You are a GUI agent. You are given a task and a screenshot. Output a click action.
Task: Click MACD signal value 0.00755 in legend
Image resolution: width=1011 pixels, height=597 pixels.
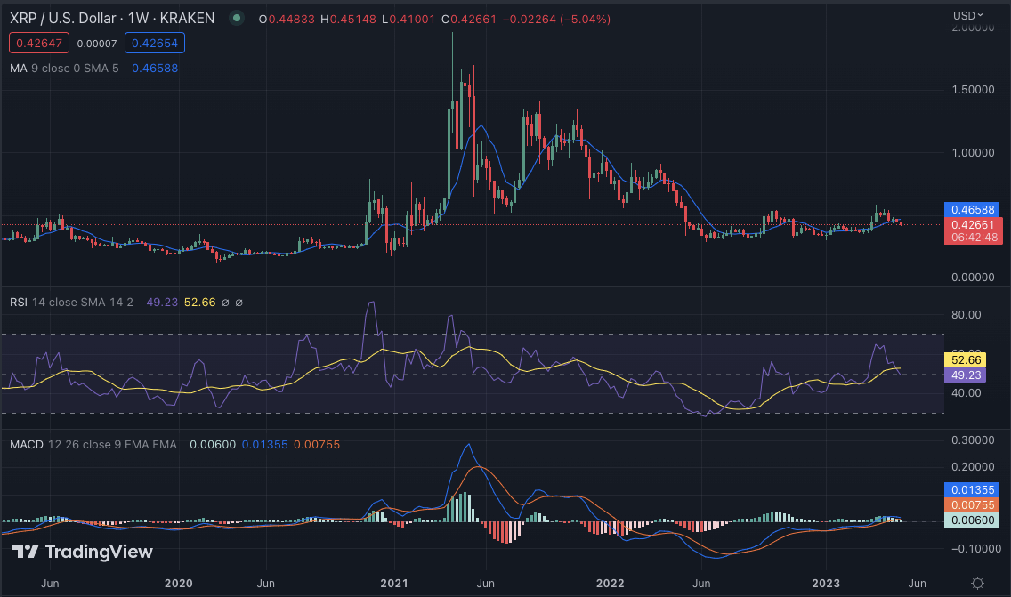coord(317,445)
